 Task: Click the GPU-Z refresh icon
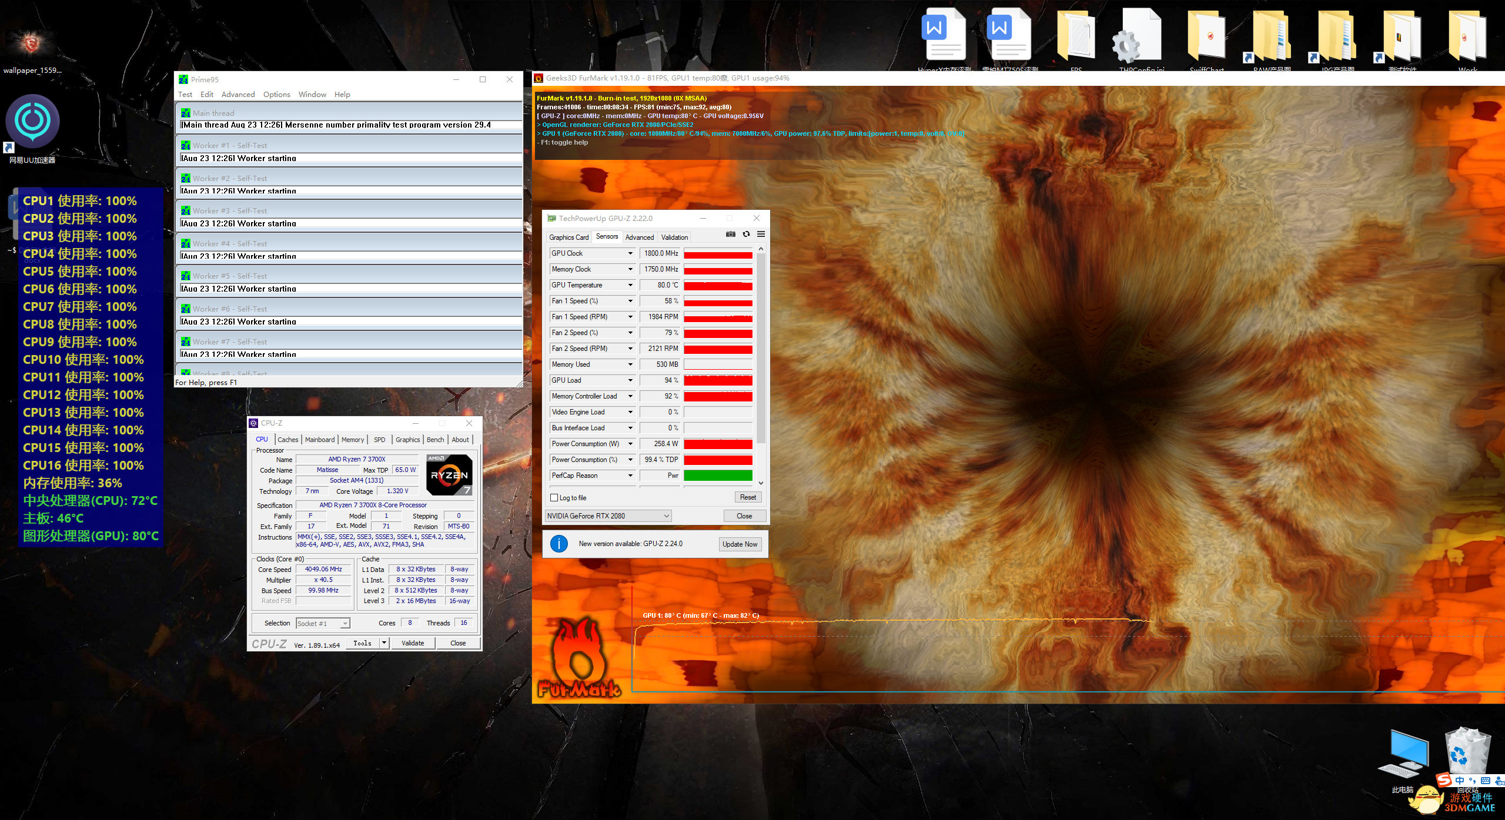click(x=746, y=234)
